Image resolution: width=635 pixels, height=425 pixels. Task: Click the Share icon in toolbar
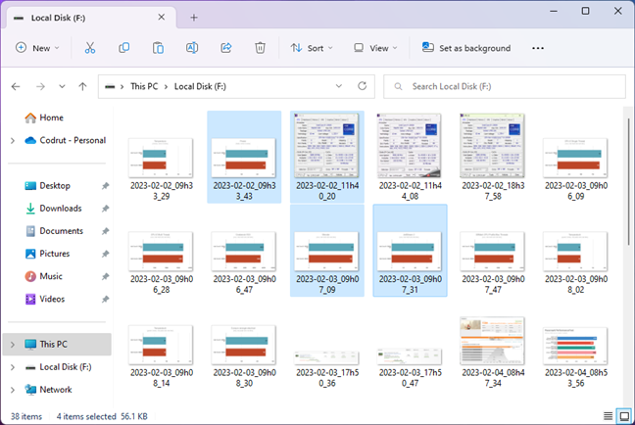point(226,47)
